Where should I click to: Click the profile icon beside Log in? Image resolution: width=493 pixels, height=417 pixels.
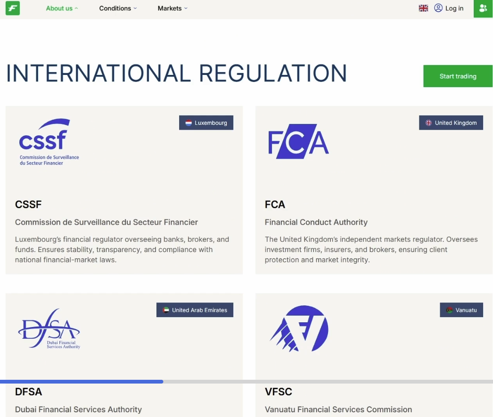click(438, 8)
